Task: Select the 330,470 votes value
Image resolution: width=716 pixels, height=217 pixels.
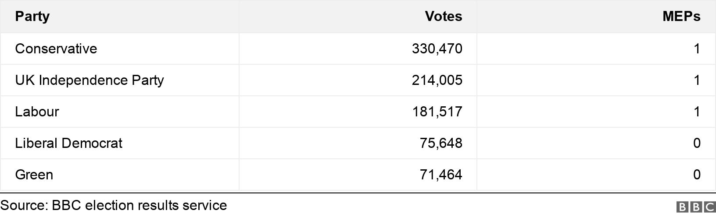Action: click(x=437, y=49)
